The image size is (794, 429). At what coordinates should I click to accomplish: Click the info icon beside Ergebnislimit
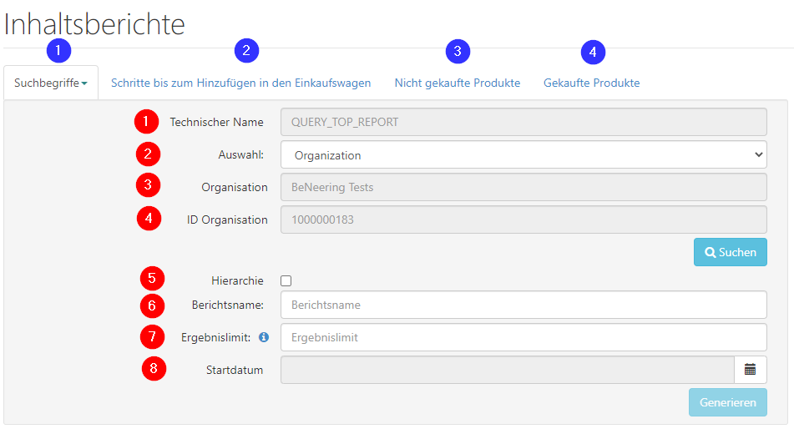pyautogui.click(x=264, y=337)
